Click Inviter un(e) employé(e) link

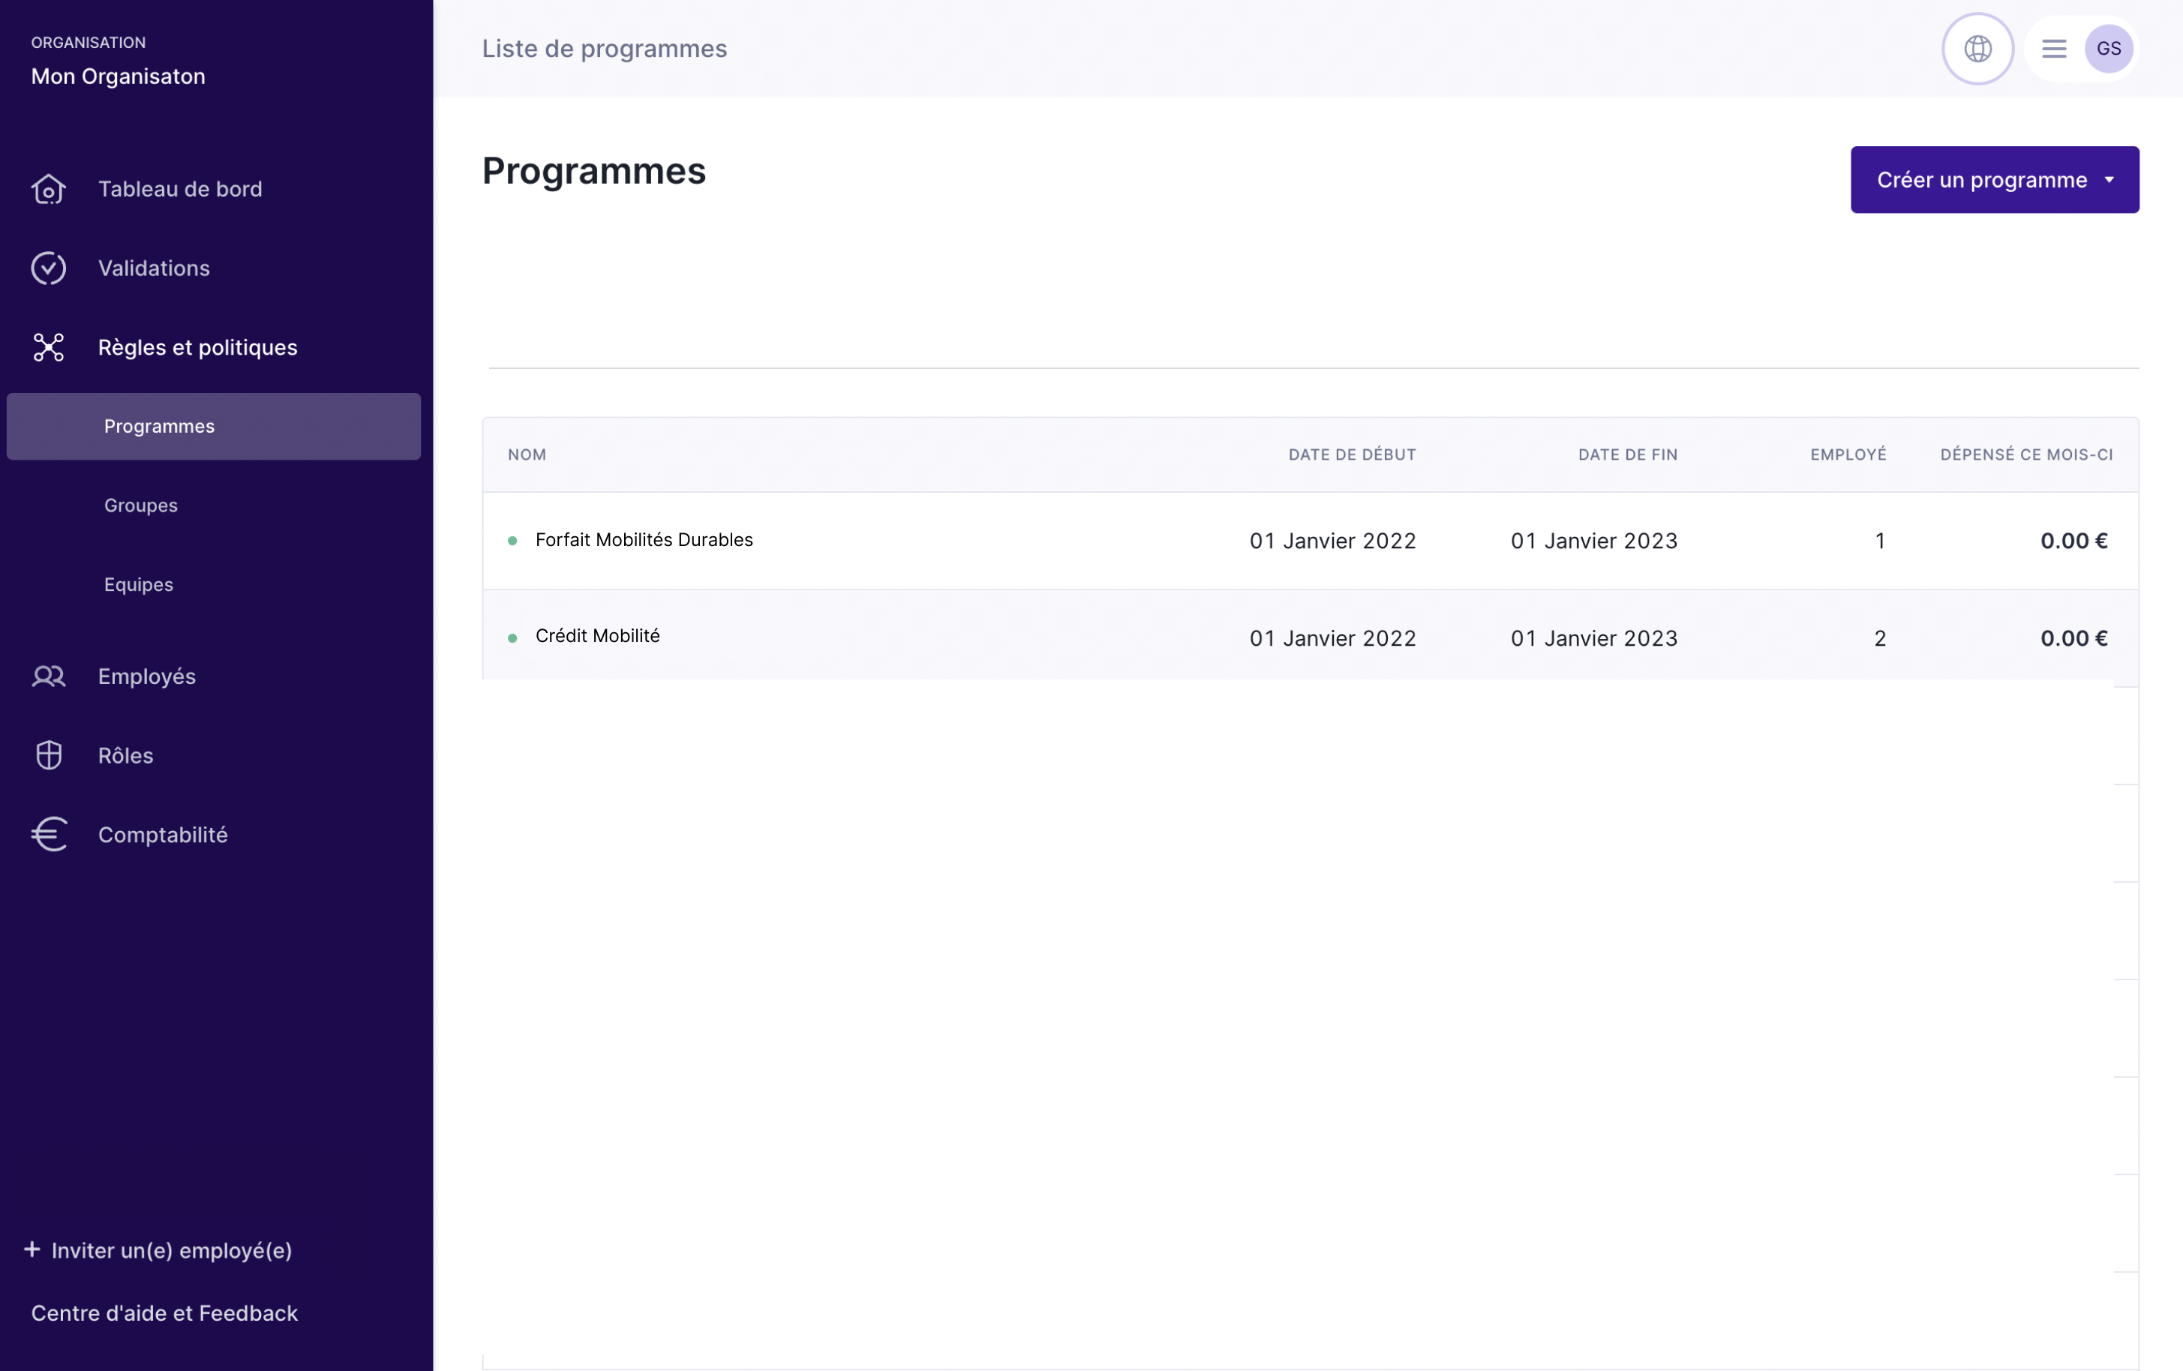pos(158,1250)
